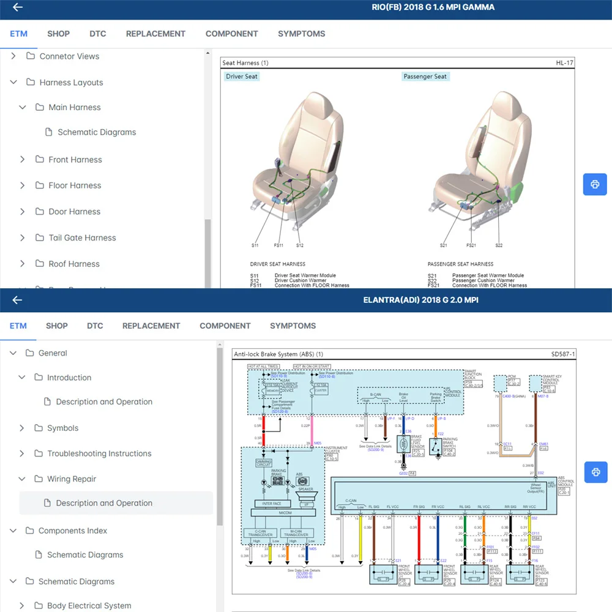Screen dimensions: 612x612
Task: Switch to the REPLACEMENT tab in the RIO panel
Action: 155,34
